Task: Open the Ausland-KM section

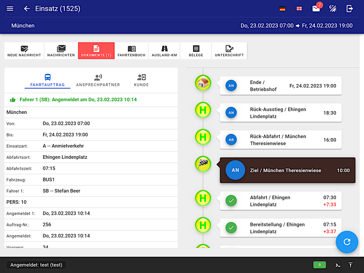Action: (x=165, y=51)
